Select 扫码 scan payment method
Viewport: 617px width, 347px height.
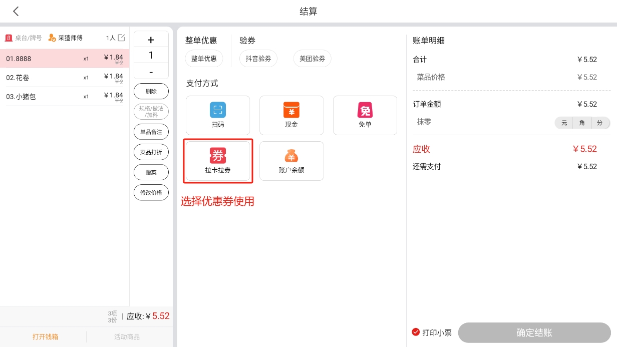[218, 115]
